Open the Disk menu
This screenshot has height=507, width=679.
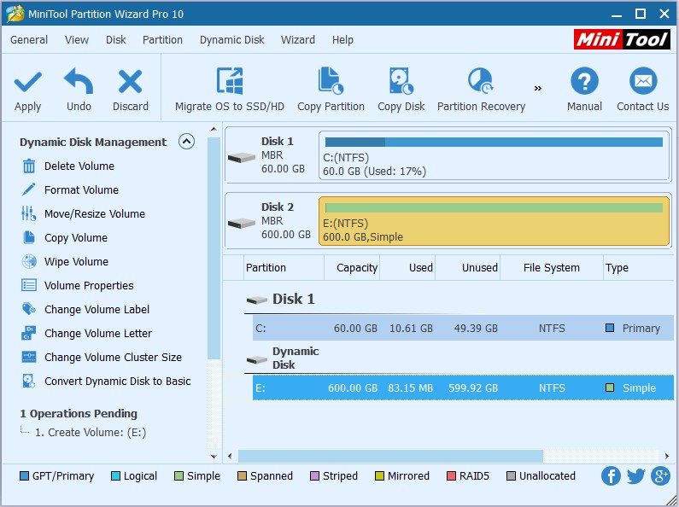click(x=115, y=40)
